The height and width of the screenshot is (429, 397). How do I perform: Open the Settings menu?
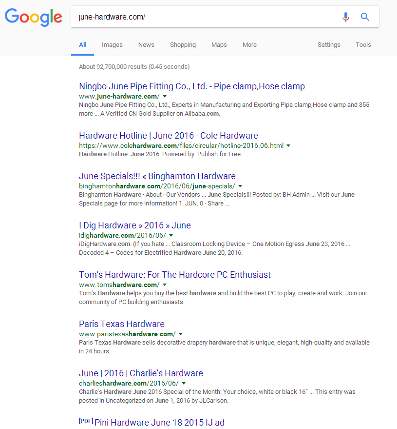(x=329, y=45)
